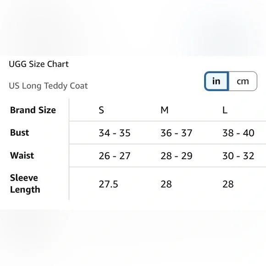
Task: Click the 30 - 32 waist value
Action: 238,156
